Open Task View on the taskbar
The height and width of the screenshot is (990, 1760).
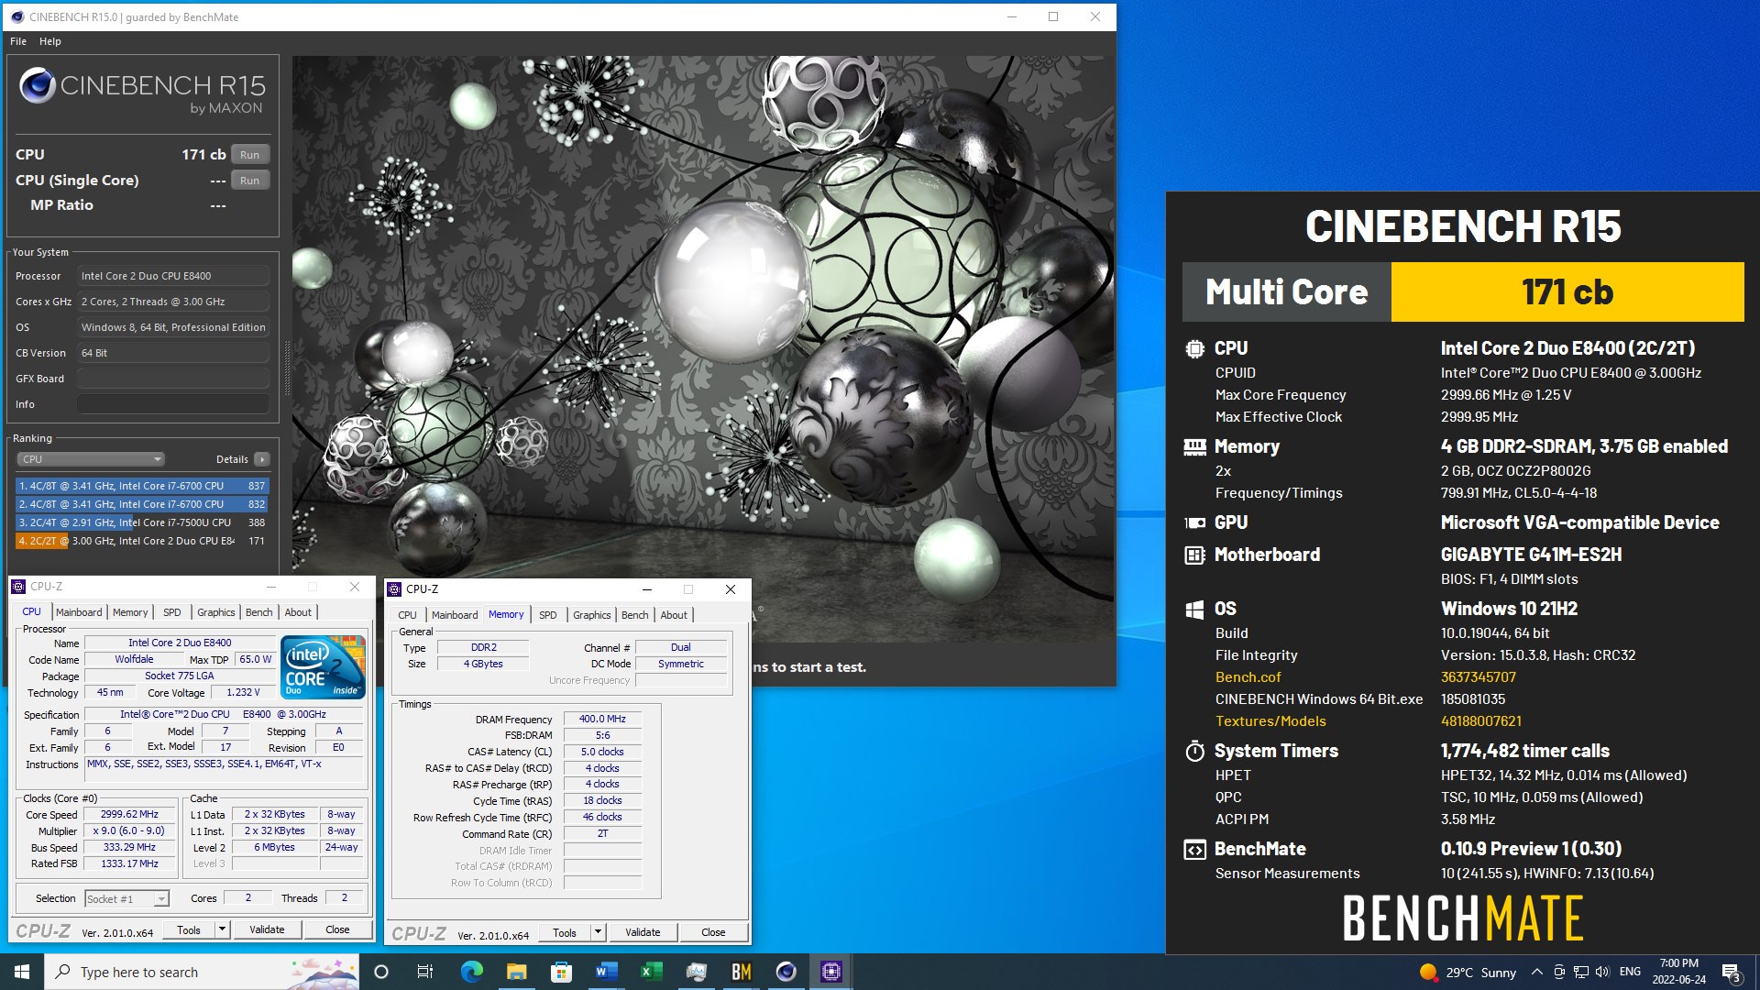(424, 972)
